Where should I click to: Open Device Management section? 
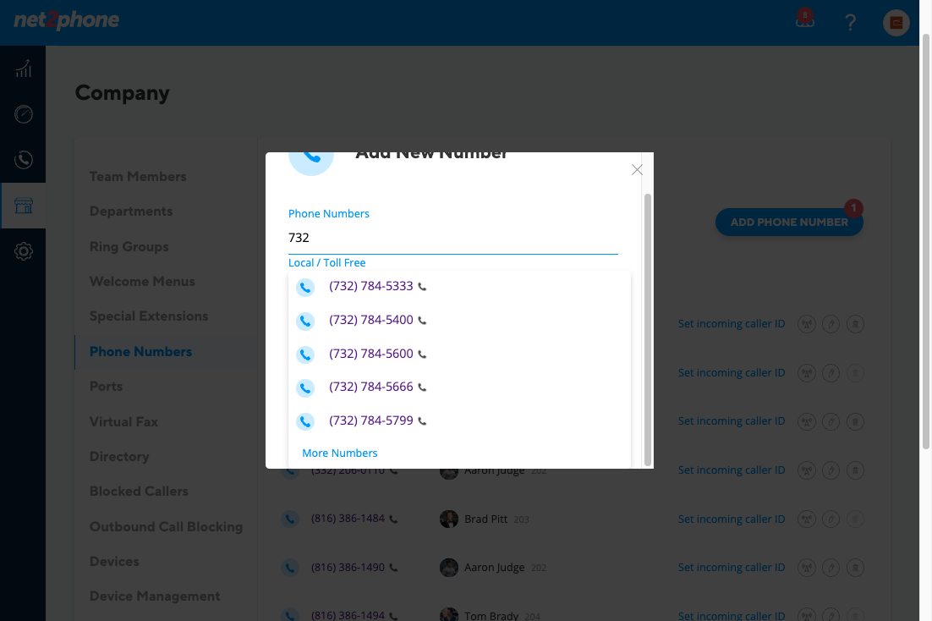pyautogui.click(x=155, y=596)
